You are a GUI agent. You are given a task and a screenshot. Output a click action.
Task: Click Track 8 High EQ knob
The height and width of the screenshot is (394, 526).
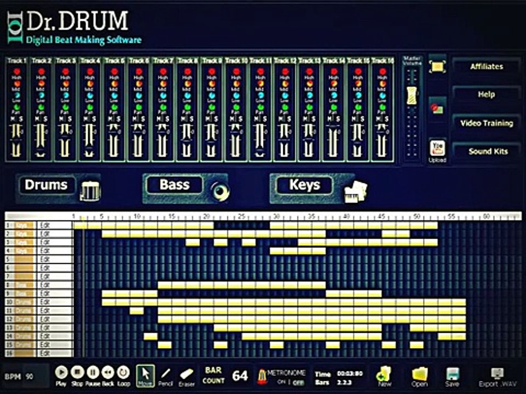187,71
